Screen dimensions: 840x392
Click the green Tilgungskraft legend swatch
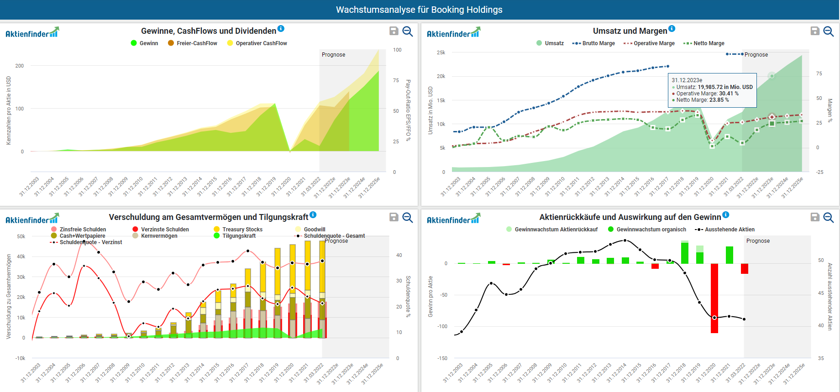coord(217,236)
